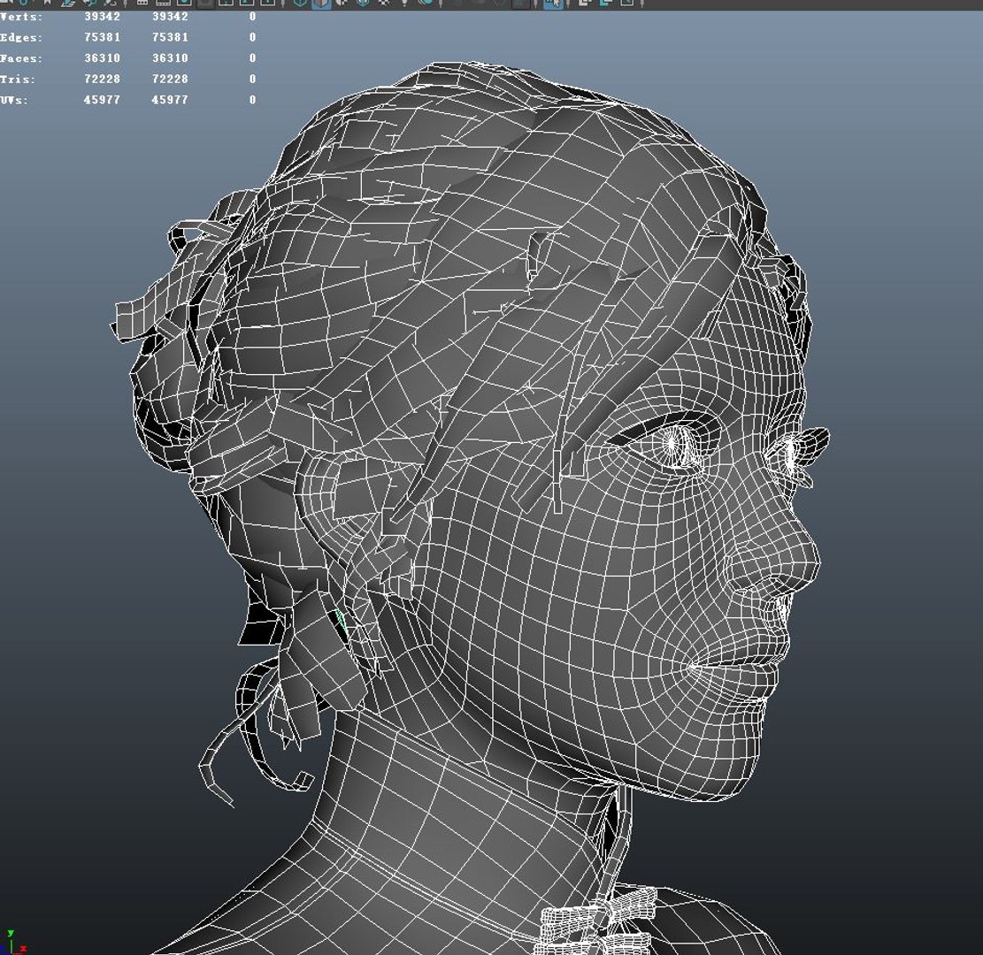
Task: Click the 'Verts:' heads-up display label
Action: pyautogui.click(x=21, y=17)
